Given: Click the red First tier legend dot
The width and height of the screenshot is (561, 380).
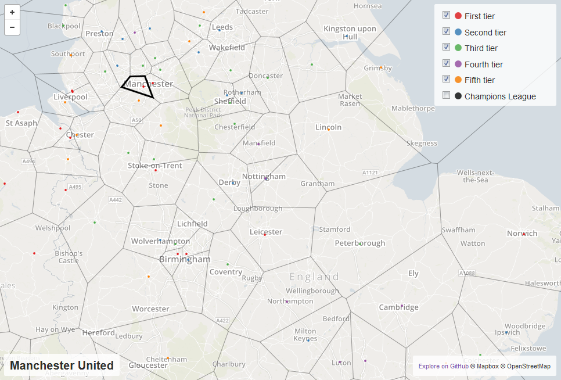Looking at the screenshot, I should click(458, 16).
